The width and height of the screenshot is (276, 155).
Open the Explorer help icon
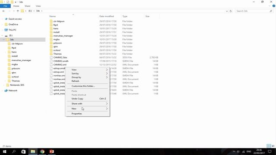point(274,6)
